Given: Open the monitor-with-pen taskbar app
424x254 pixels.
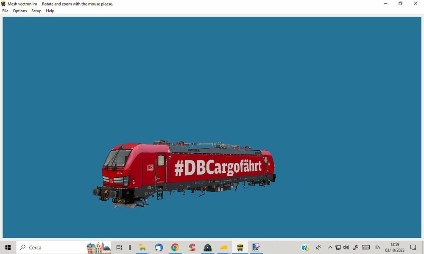Looking at the screenshot, I should tap(256, 247).
